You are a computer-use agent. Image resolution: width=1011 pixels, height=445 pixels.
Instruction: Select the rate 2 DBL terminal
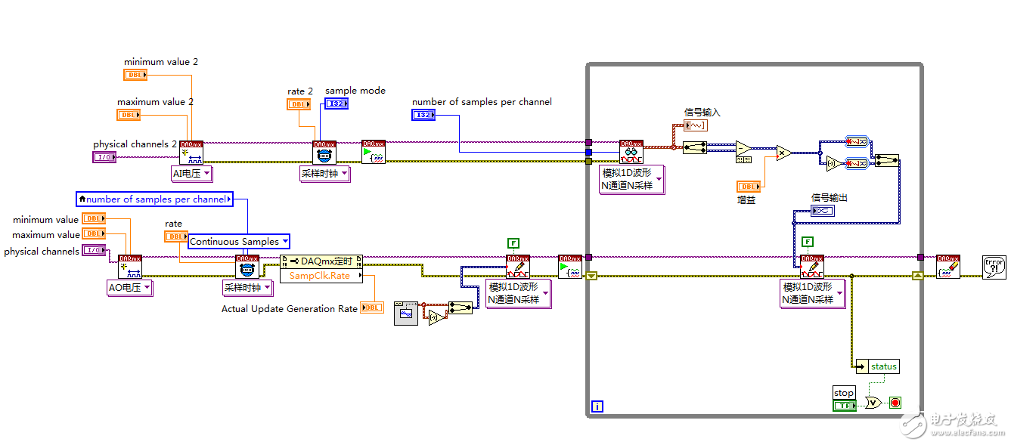(299, 104)
